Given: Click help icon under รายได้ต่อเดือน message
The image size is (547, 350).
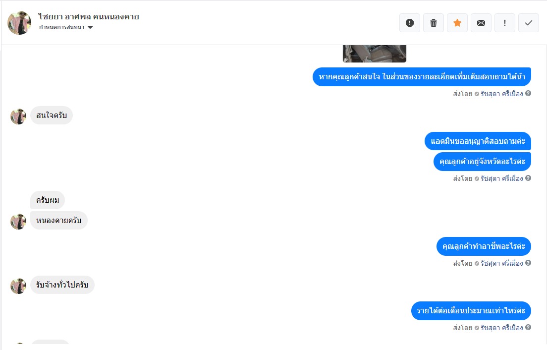Looking at the screenshot, I should (x=528, y=327).
